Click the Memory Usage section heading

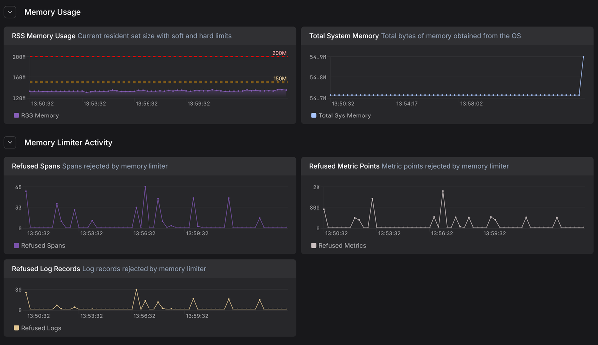52,12
